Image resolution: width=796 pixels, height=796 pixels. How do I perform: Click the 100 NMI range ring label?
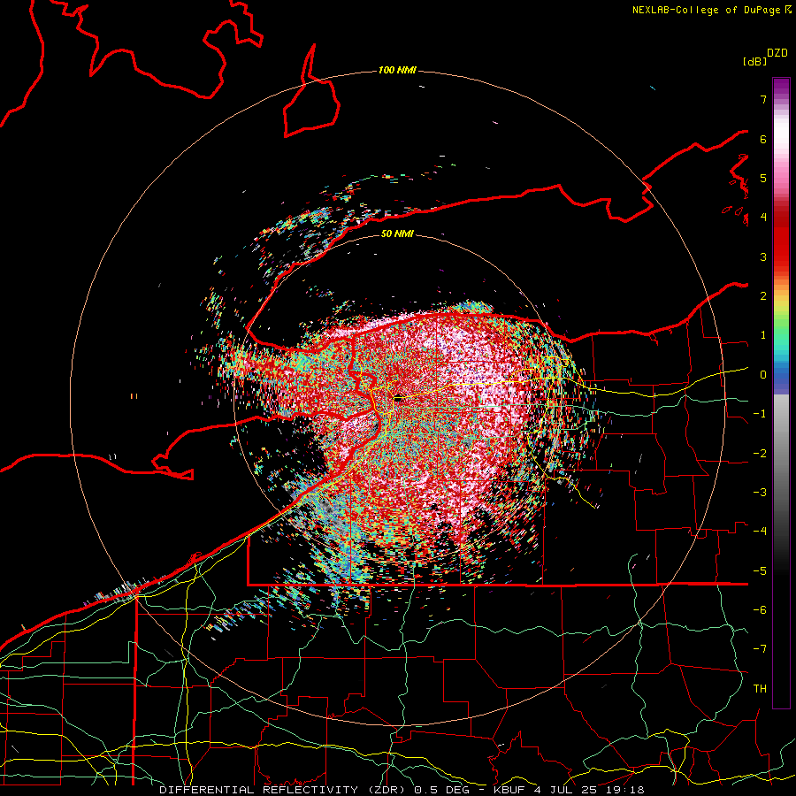coord(397,70)
